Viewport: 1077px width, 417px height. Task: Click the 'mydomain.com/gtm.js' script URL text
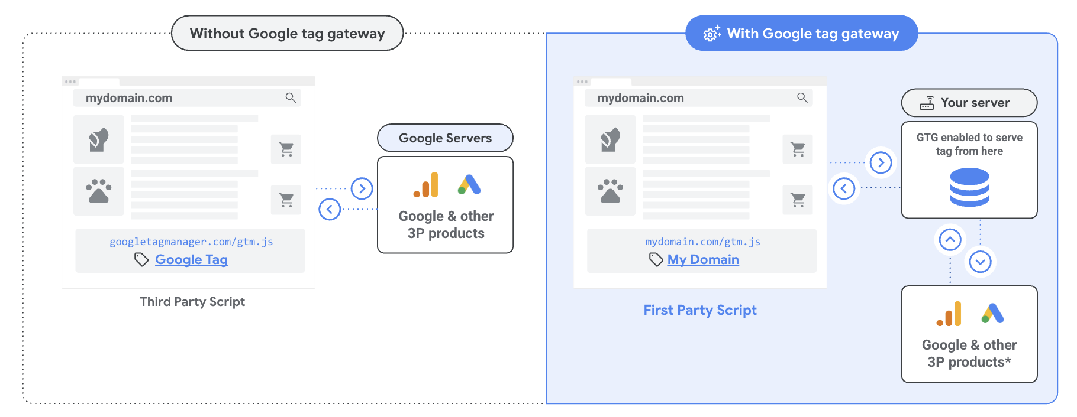[x=703, y=242]
